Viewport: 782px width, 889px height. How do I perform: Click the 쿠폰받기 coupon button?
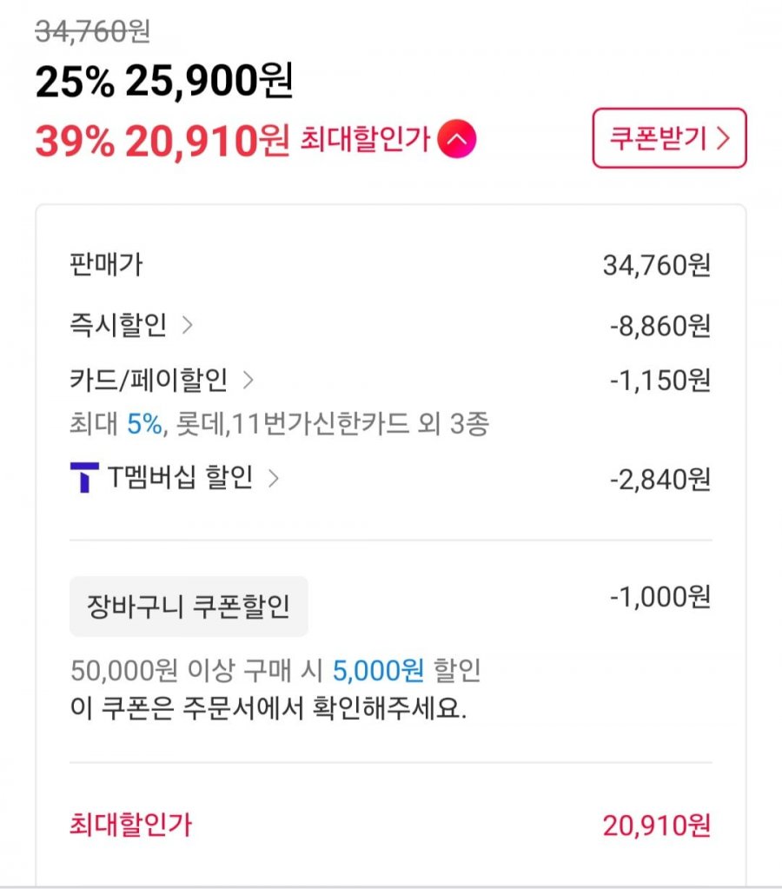669,138
